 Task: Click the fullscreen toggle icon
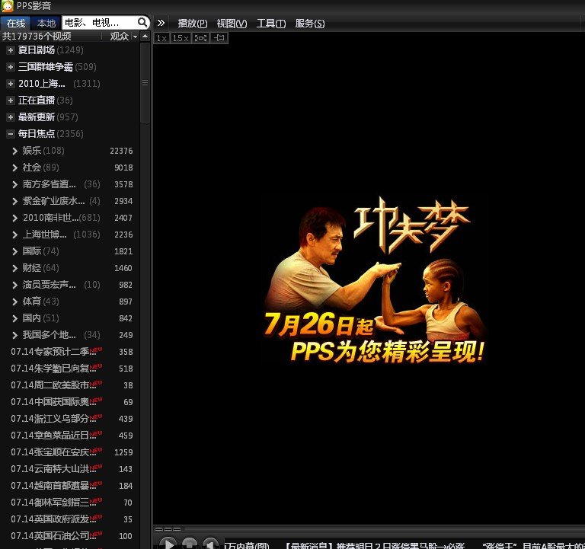[200, 38]
